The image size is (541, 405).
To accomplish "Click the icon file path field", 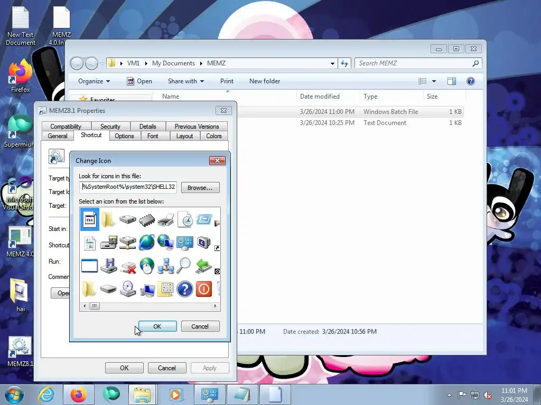I will (128, 187).
